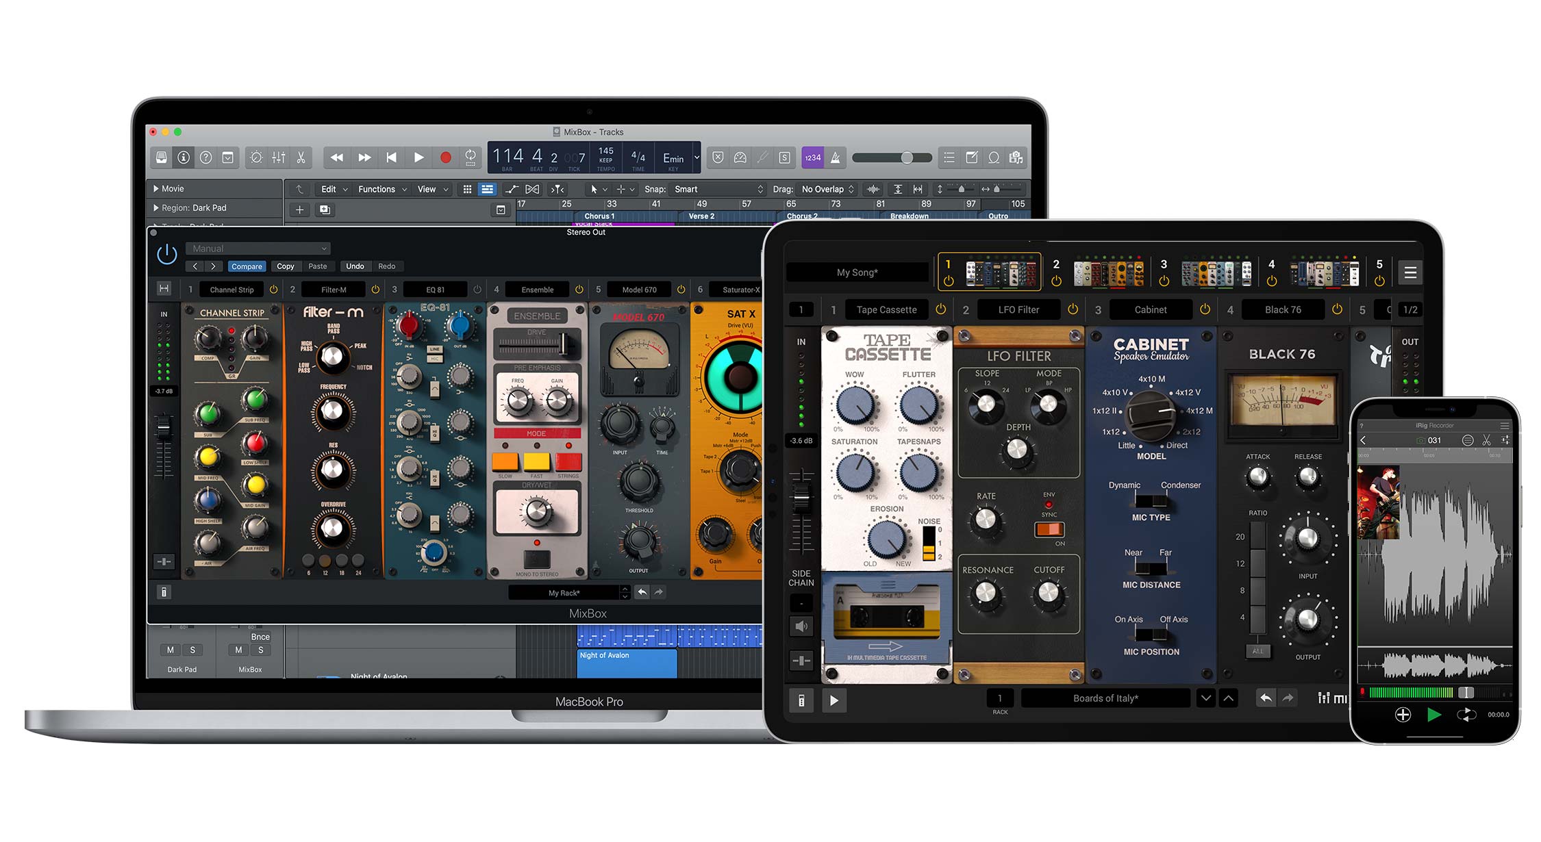Tap the undo arrow below the iPad rack
The height and width of the screenshot is (842, 1541).
point(1266,698)
